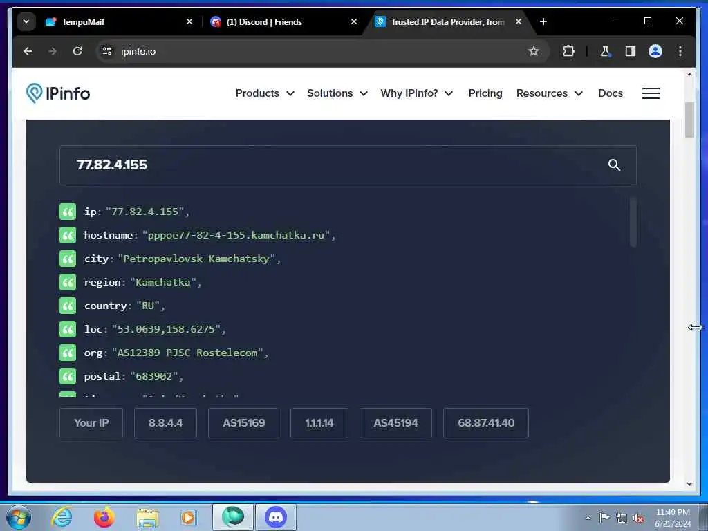Open Windows Start menu
Image resolution: width=708 pixels, height=531 pixels.
tap(19, 517)
